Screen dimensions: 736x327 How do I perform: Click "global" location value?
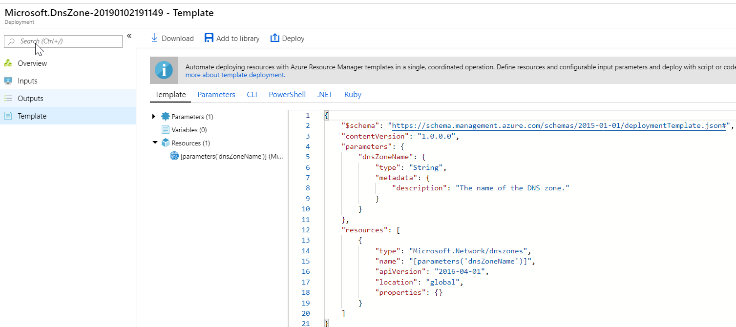pyautogui.click(x=443, y=282)
